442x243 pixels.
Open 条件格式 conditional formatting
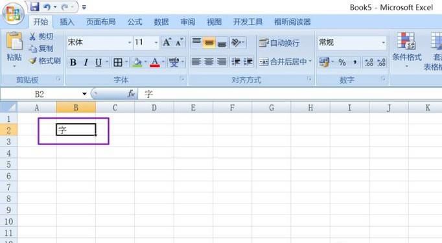407,50
